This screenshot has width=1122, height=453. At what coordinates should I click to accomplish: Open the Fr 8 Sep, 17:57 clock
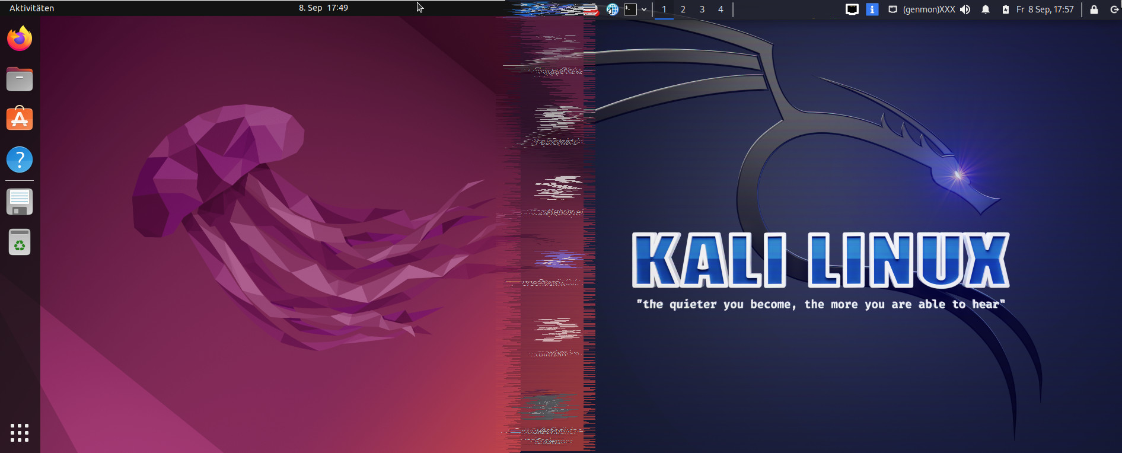1045,9
